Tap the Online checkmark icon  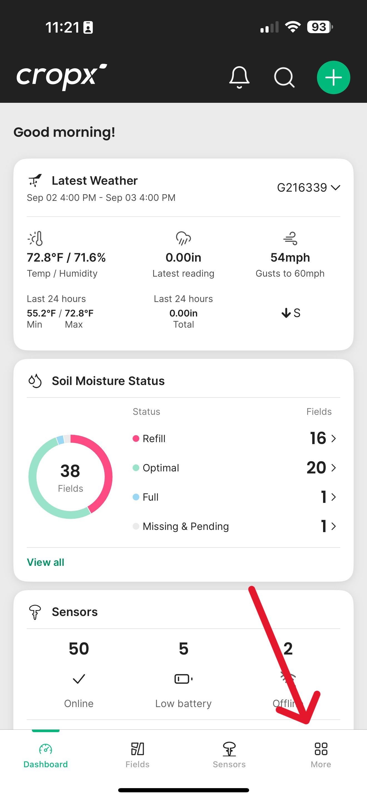[79, 679]
